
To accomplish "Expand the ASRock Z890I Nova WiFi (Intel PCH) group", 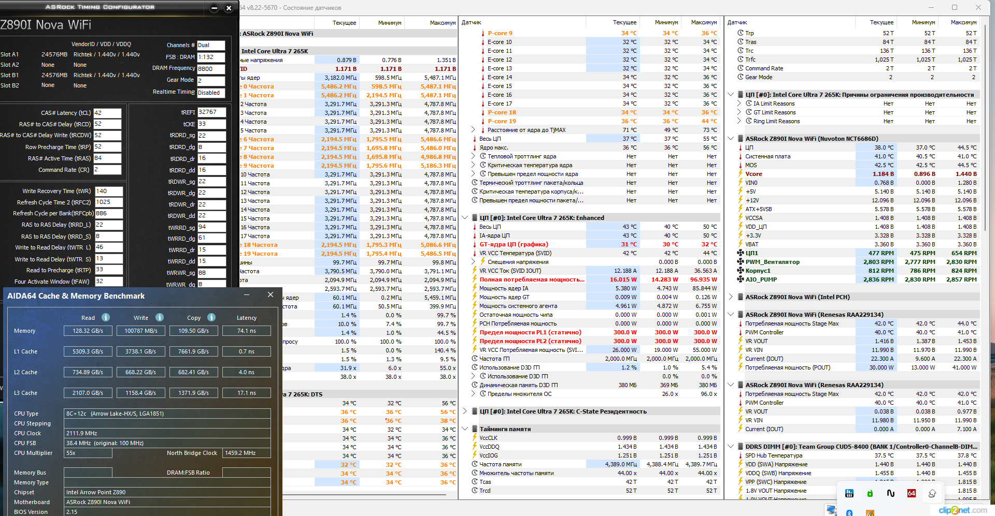I will tap(731, 297).
